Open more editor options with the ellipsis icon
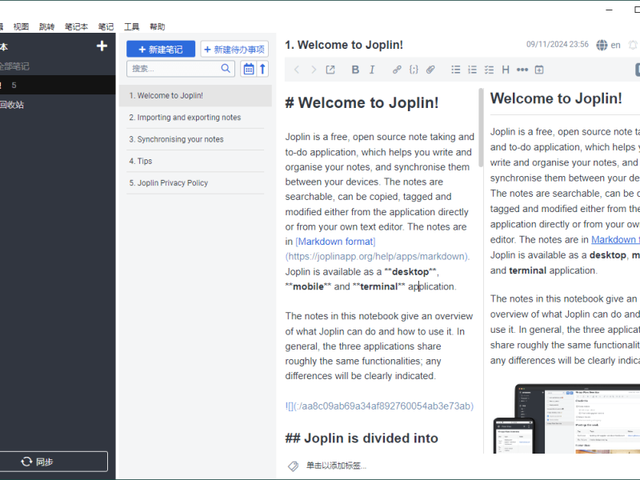Screen dimensions: 640x480 coord(522,70)
